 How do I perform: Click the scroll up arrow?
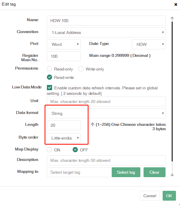172,19
